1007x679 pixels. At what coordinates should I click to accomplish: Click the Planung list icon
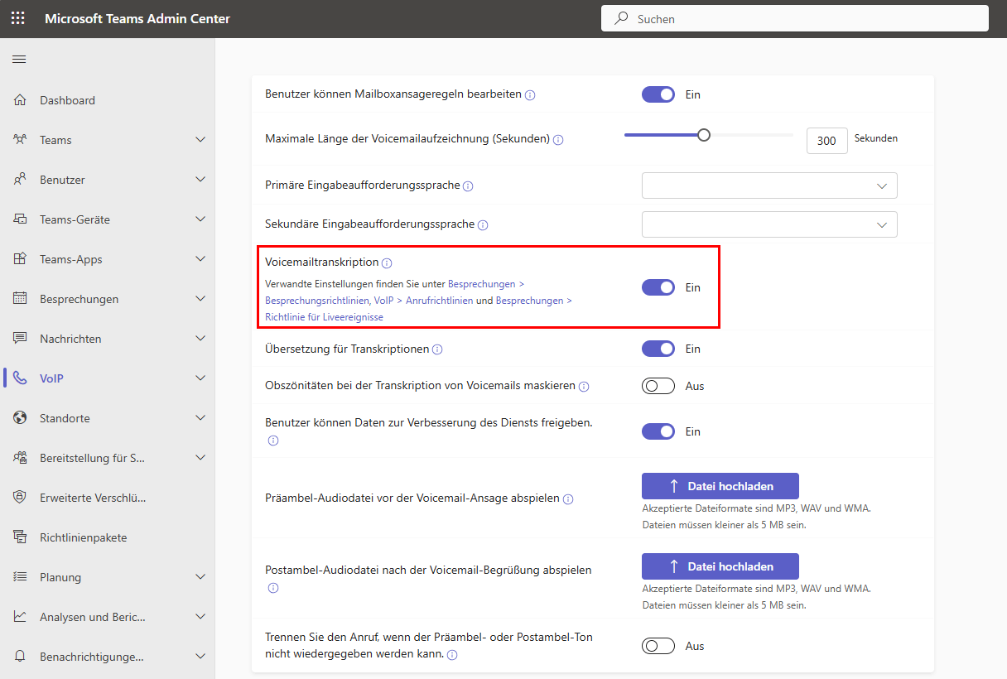click(x=21, y=577)
